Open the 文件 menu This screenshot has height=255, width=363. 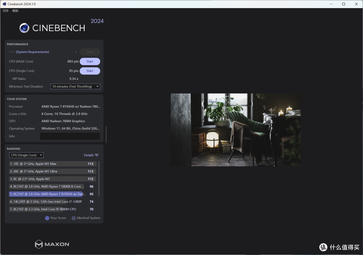(x=6, y=11)
